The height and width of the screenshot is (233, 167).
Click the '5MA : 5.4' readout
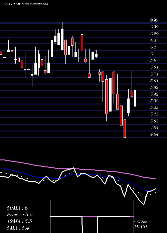click(x=18, y=228)
